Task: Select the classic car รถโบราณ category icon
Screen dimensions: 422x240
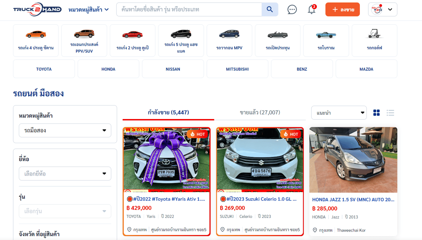Action: coord(326,41)
